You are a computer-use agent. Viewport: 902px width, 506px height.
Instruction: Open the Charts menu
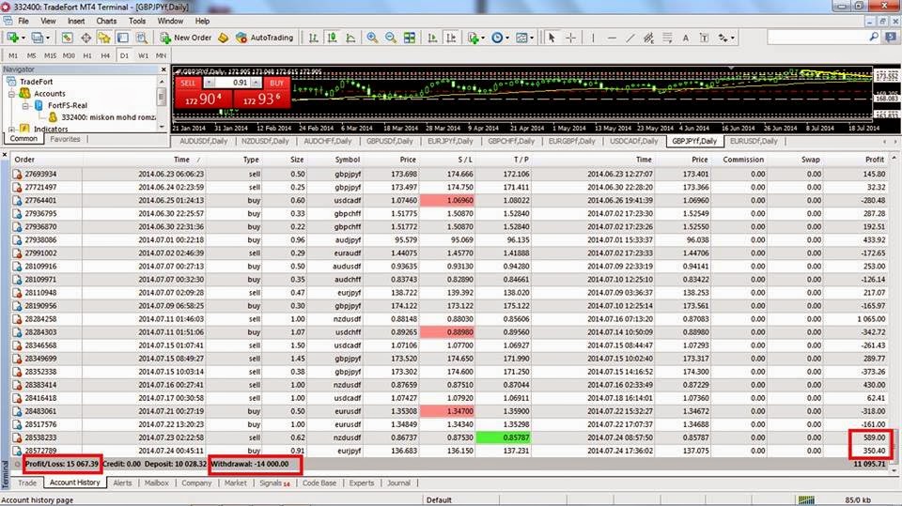[106, 21]
